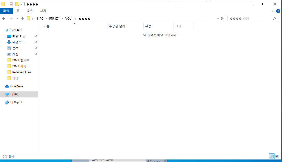Go back with the left arrow
Screen dimensions: 282x162
click(4, 19)
